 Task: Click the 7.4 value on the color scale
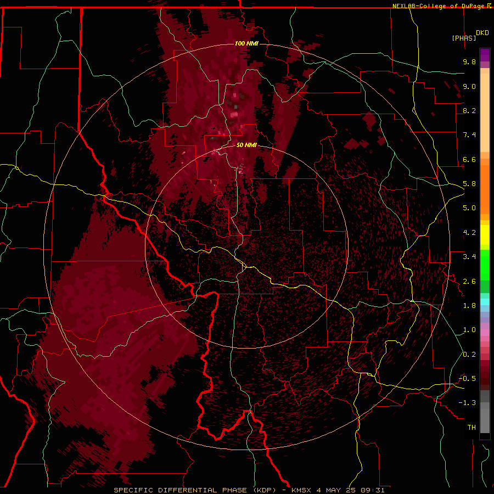coord(469,135)
